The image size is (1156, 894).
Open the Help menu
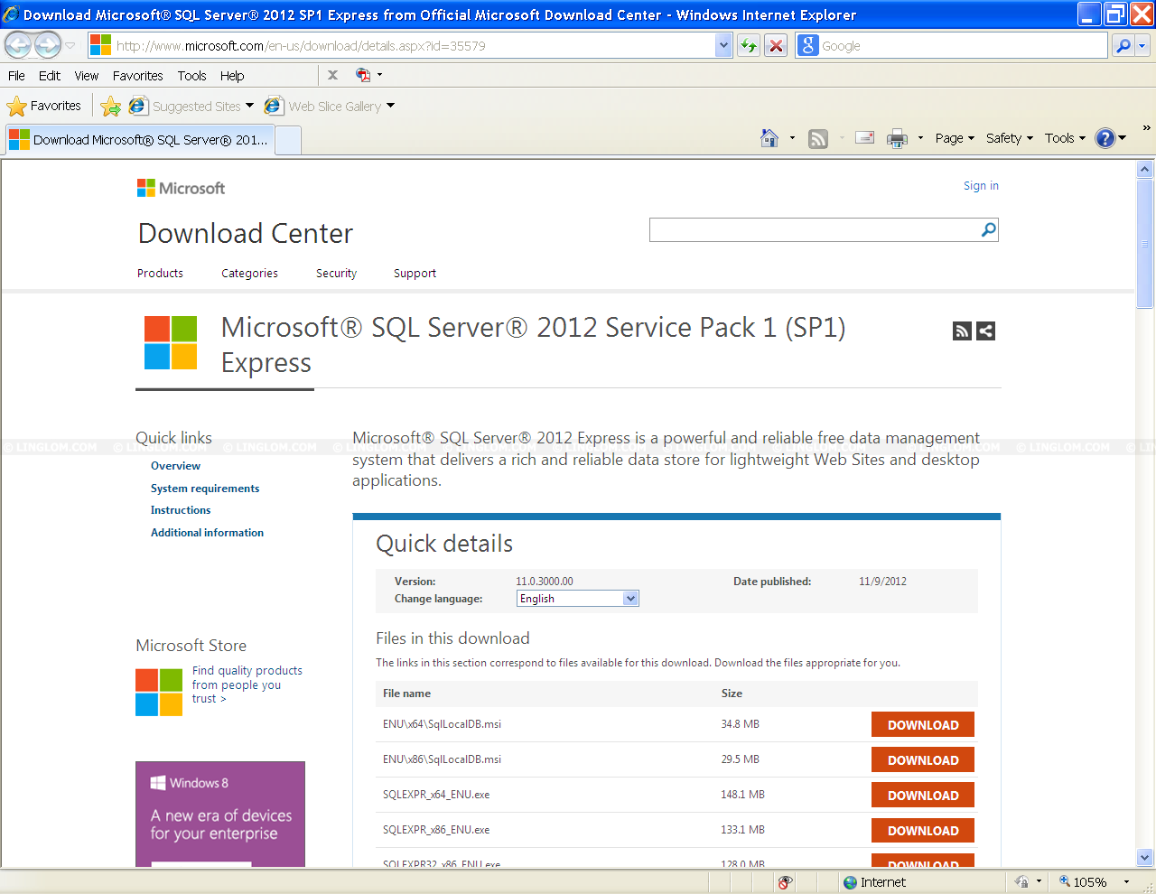pyautogui.click(x=232, y=76)
